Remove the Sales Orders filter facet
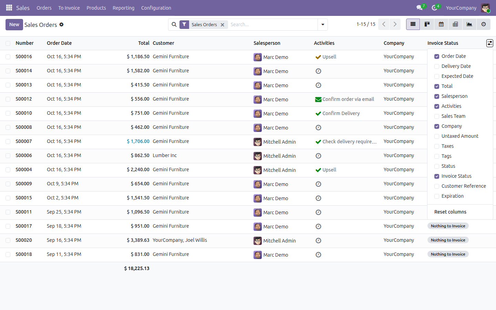 pyautogui.click(x=223, y=25)
